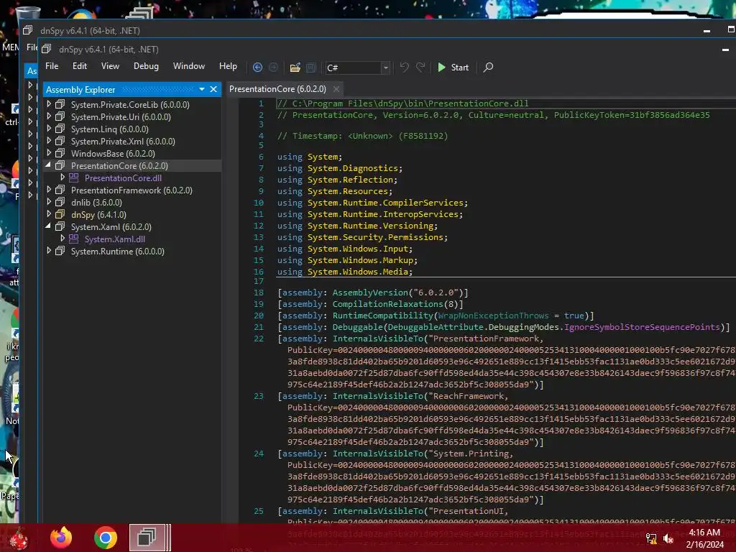Viewport: 736px width, 552px height.
Task: Open search with the magnifier icon
Action: (x=488, y=67)
